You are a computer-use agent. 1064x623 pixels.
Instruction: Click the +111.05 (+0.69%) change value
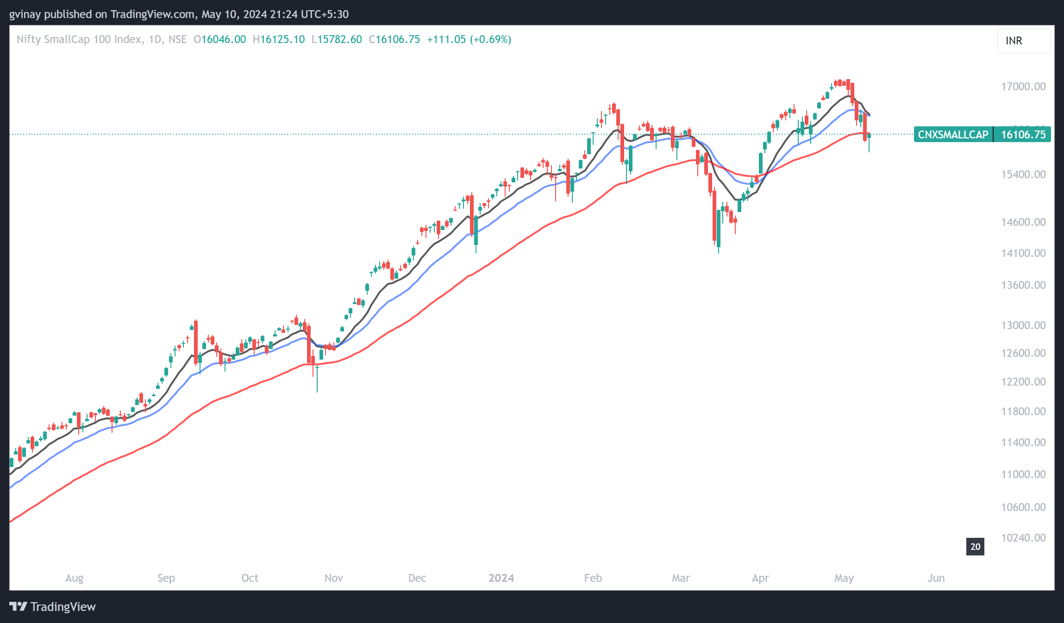pyautogui.click(x=469, y=39)
